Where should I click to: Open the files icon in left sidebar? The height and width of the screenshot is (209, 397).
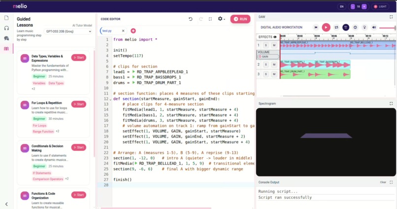[6, 18]
